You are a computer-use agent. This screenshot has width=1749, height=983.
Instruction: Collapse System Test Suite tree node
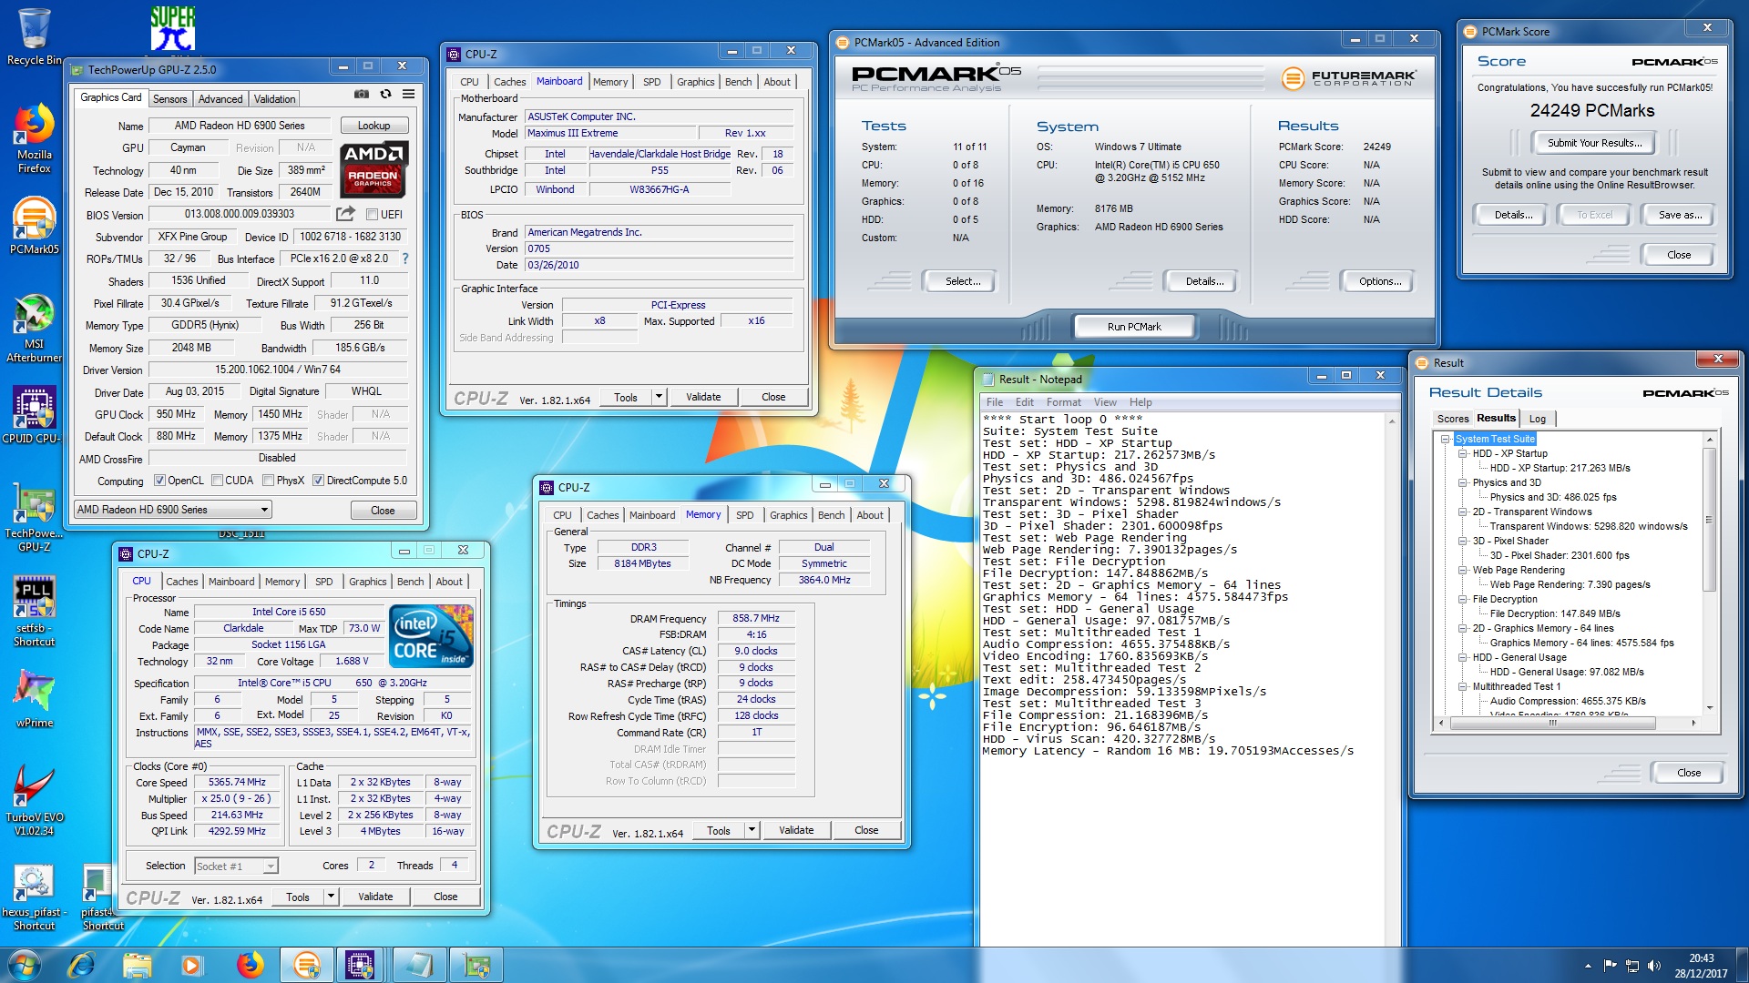click(1445, 439)
